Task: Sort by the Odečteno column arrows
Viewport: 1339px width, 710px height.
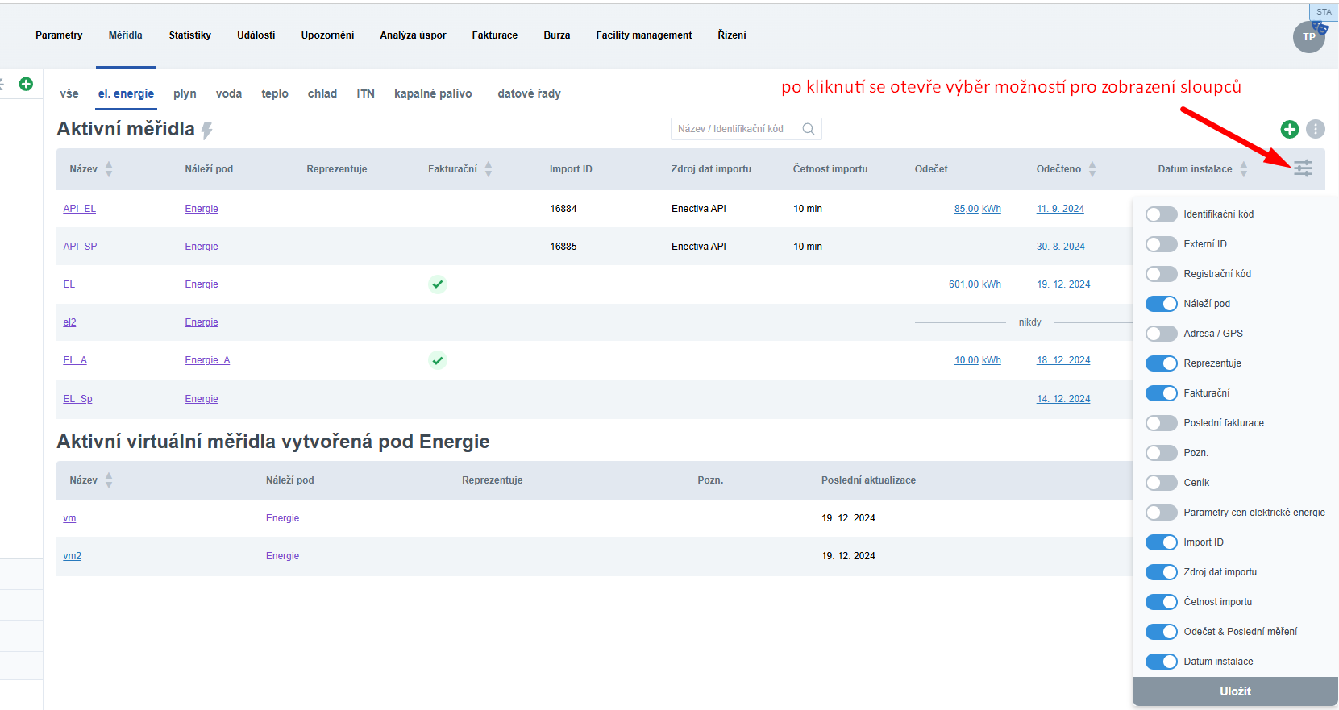Action: pyautogui.click(x=1092, y=169)
